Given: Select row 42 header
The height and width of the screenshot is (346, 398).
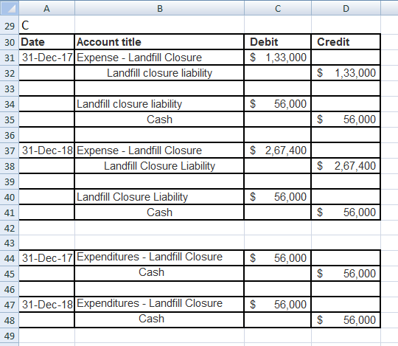Looking at the screenshot, I should [x=10, y=228].
